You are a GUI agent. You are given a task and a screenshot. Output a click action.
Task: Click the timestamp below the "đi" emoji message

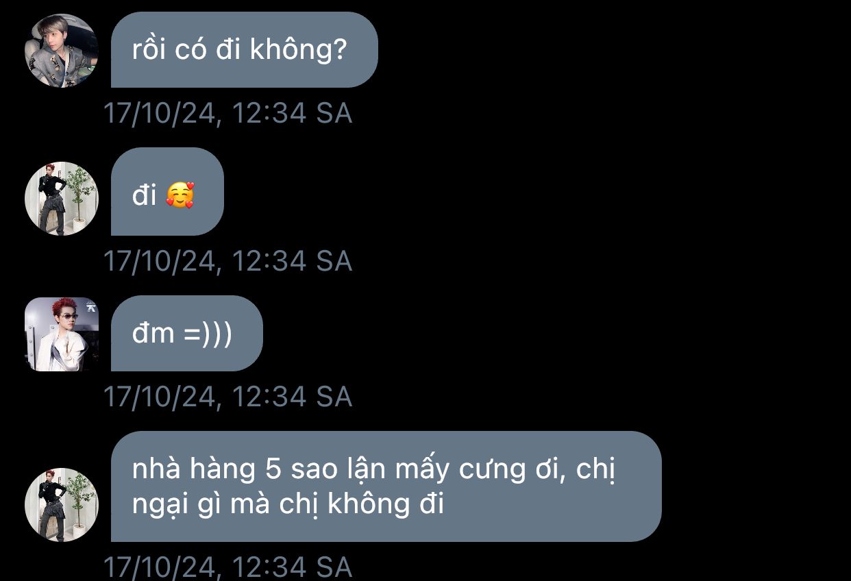point(227,261)
